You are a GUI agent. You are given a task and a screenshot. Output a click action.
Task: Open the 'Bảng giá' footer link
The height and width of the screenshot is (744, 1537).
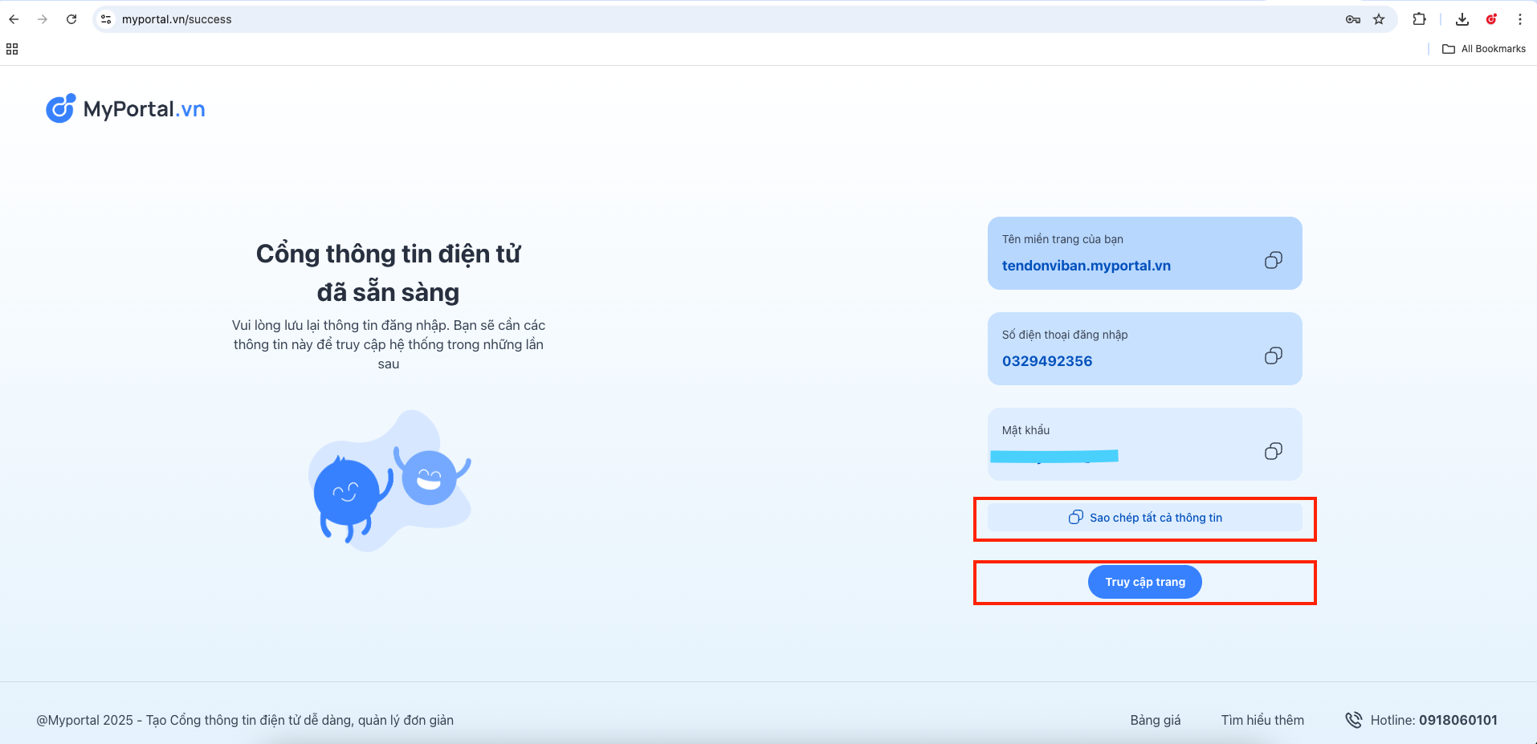coord(1155,720)
